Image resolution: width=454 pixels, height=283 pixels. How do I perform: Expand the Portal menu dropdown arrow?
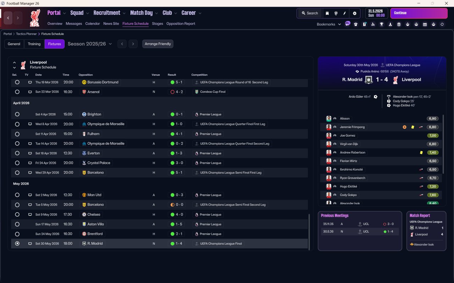coord(64,13)
